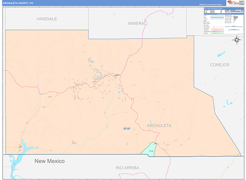Screen dimensions: 246x180
Task: Click the New Mexico state label
Action: pyautogui.click(x=50, y=161)
